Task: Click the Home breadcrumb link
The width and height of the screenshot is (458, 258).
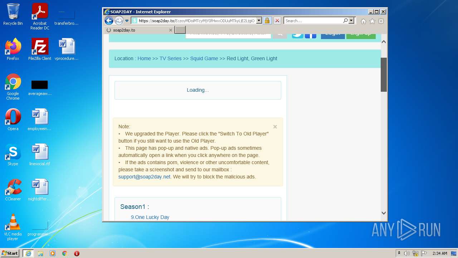Action: (144, 58)
